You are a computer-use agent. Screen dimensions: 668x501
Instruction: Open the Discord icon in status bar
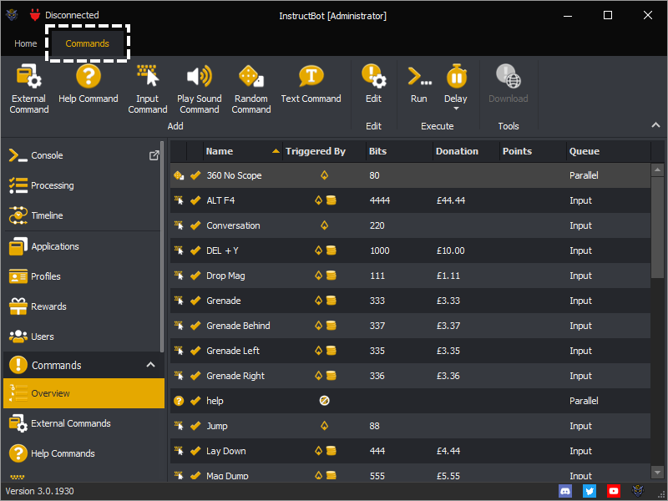(x=565, y=491)
